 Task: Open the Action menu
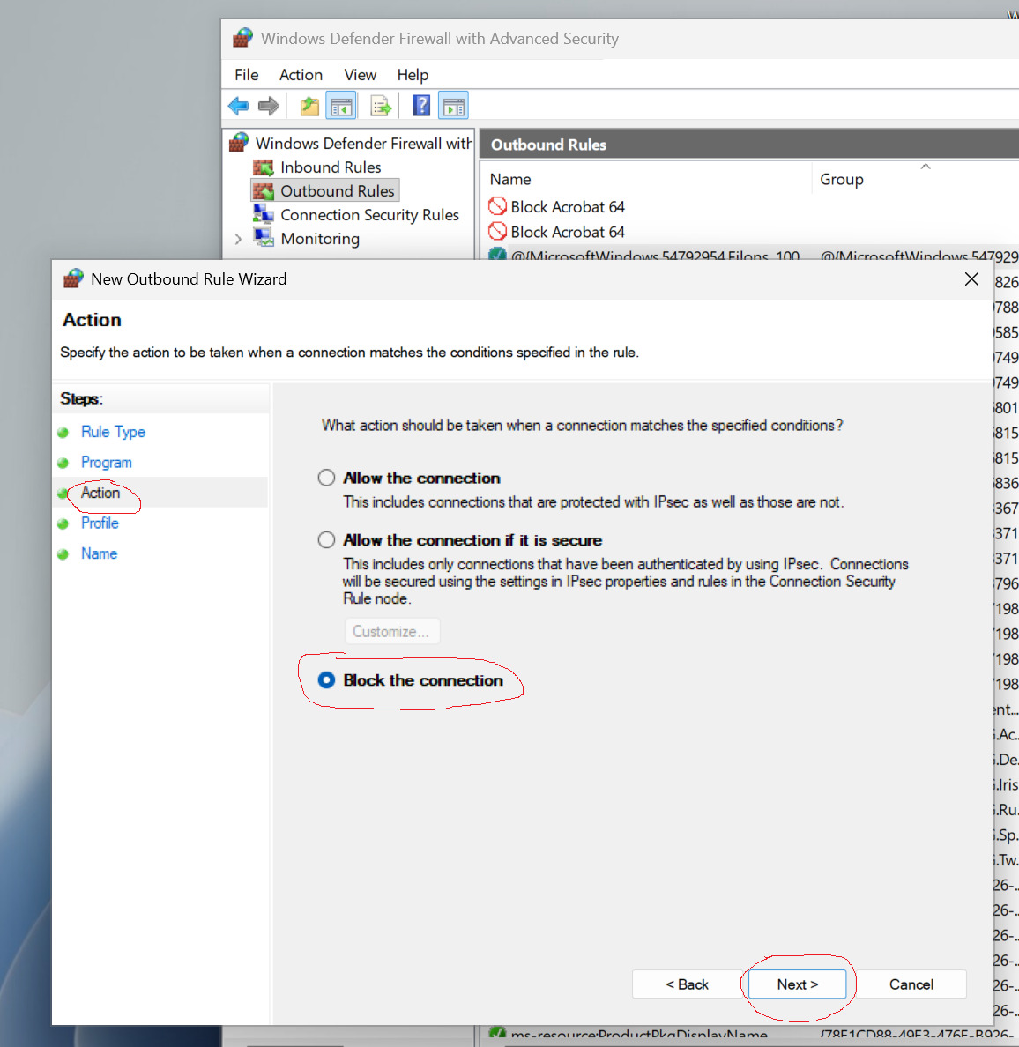coord(301,75)
